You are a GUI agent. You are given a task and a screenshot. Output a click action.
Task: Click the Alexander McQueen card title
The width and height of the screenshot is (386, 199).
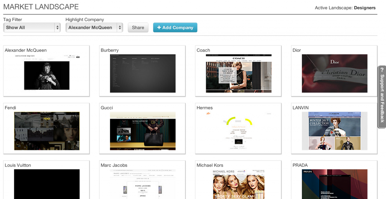(x=26, y=50)
